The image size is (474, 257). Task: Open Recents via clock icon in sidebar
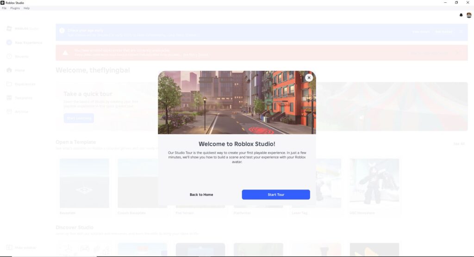coord(9,56)
